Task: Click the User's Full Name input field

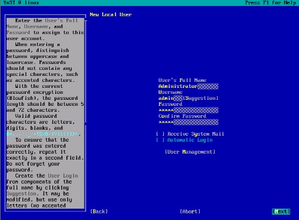Action: [188, 86]
